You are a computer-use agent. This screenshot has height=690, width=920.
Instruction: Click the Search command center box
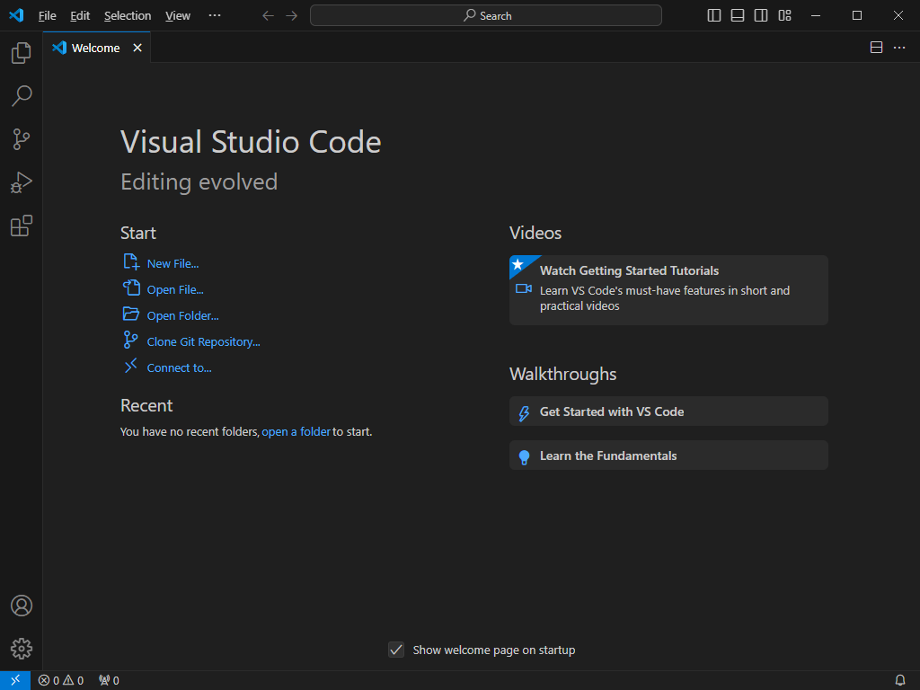[486, 16]
